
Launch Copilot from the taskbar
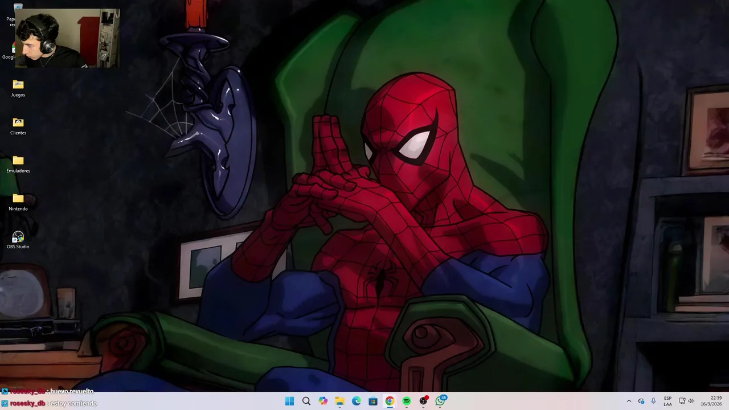(x=323, y=401)
